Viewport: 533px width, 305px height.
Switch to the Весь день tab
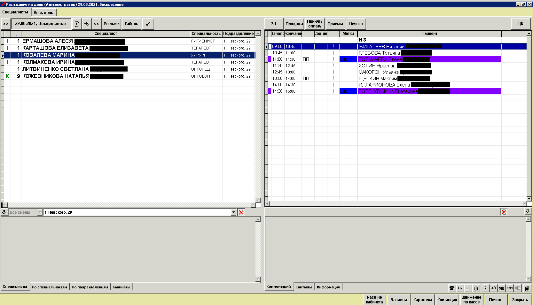43,13
